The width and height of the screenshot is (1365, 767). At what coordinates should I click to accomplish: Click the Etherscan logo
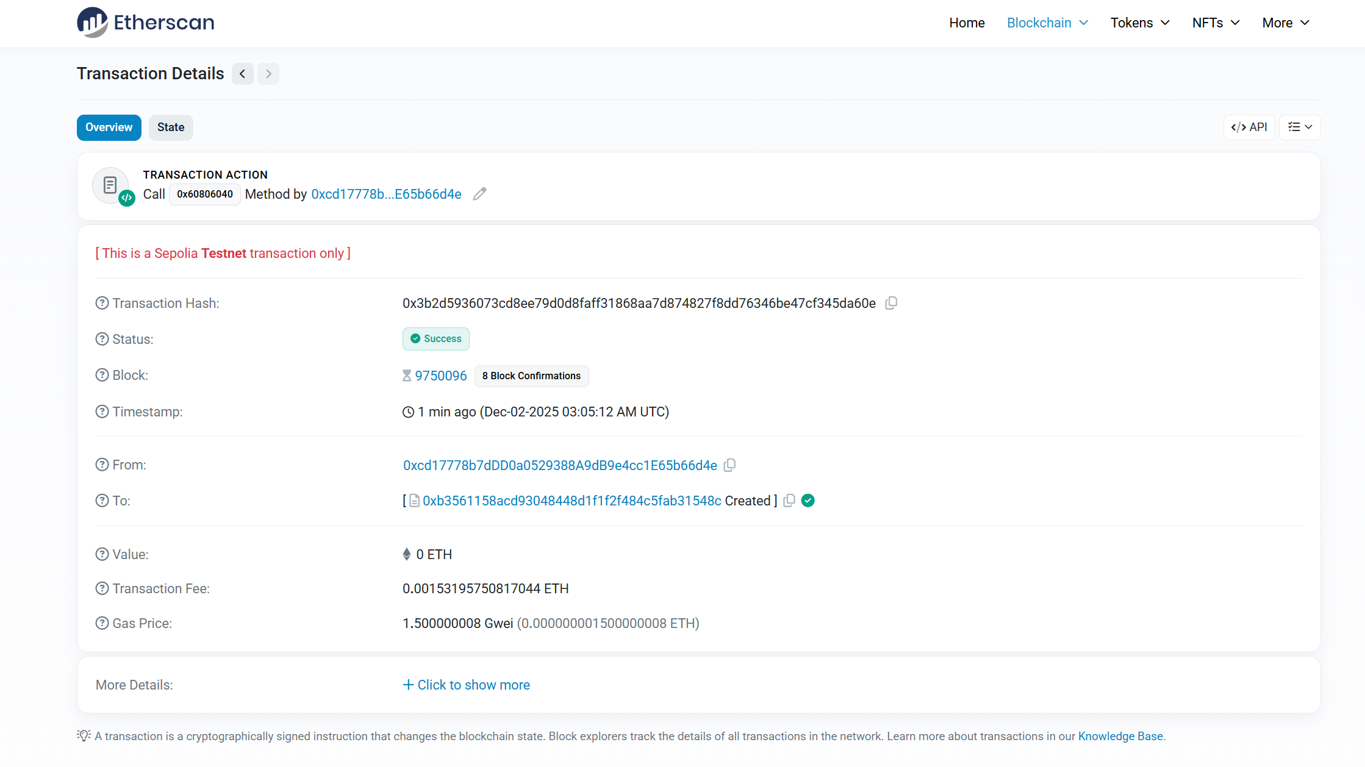click(146, 23)
